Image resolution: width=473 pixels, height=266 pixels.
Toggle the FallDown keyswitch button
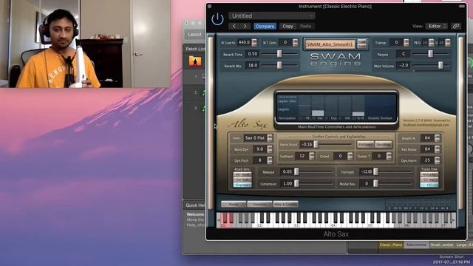[365, 145]
